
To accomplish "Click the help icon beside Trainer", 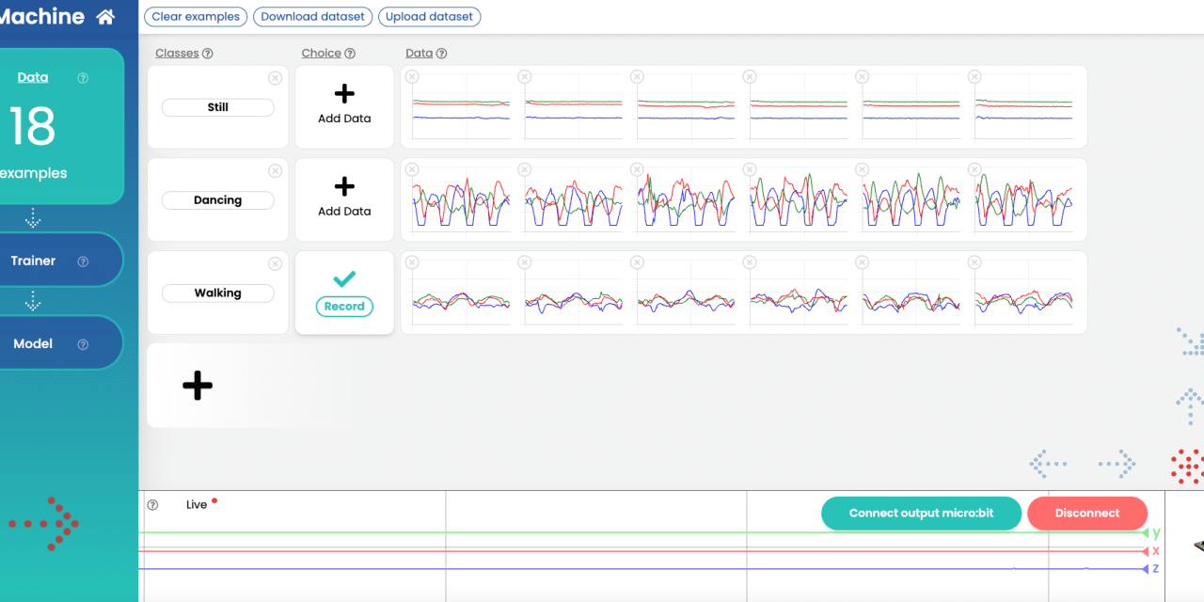I will pos(83,261).
